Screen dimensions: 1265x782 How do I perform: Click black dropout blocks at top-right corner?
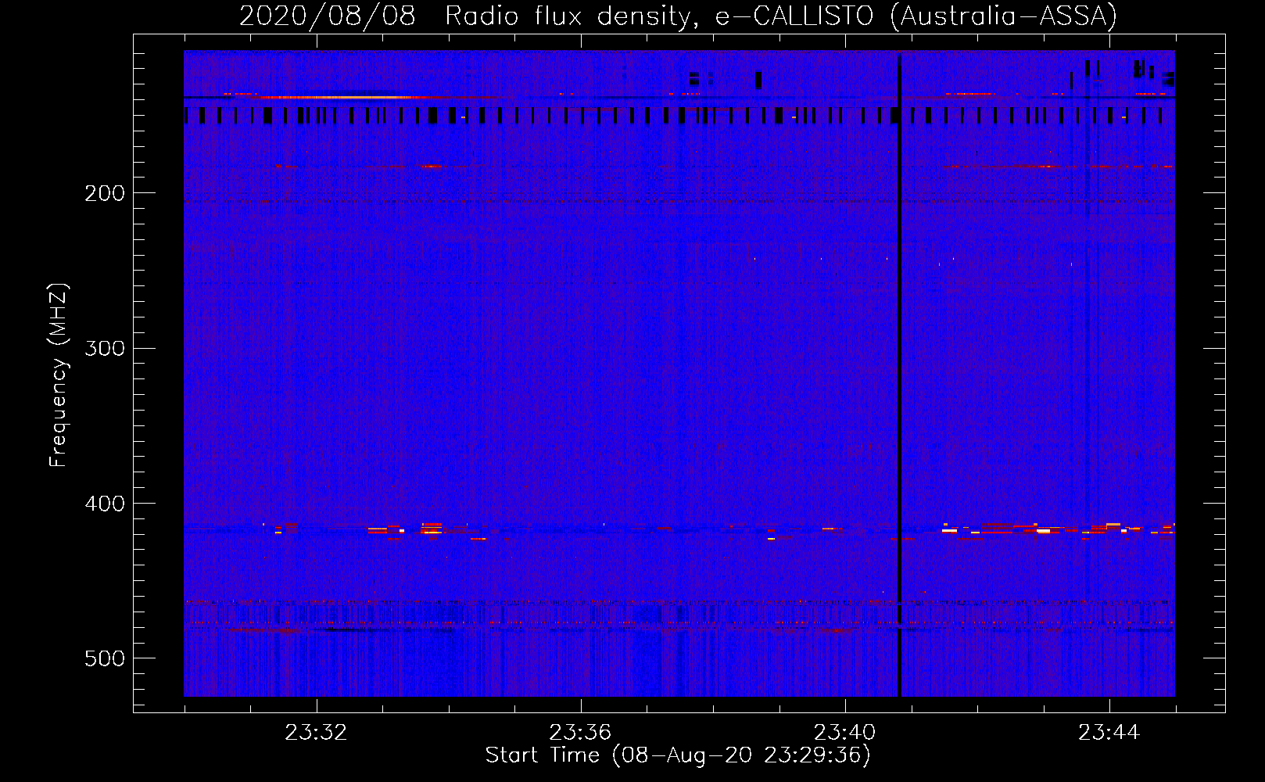[x=1153, y=72]
